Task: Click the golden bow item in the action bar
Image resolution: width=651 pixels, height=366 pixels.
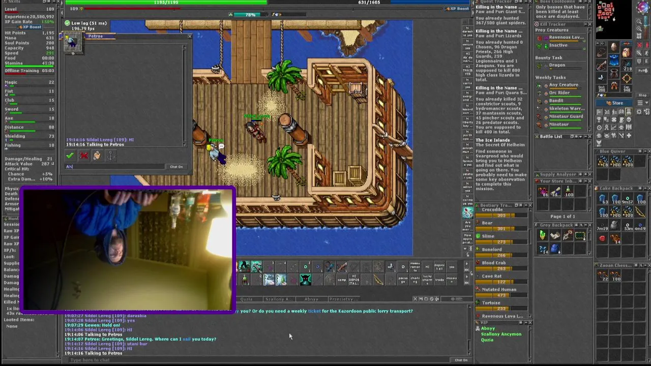Action: pyautogui.click(x=378, y=280)
